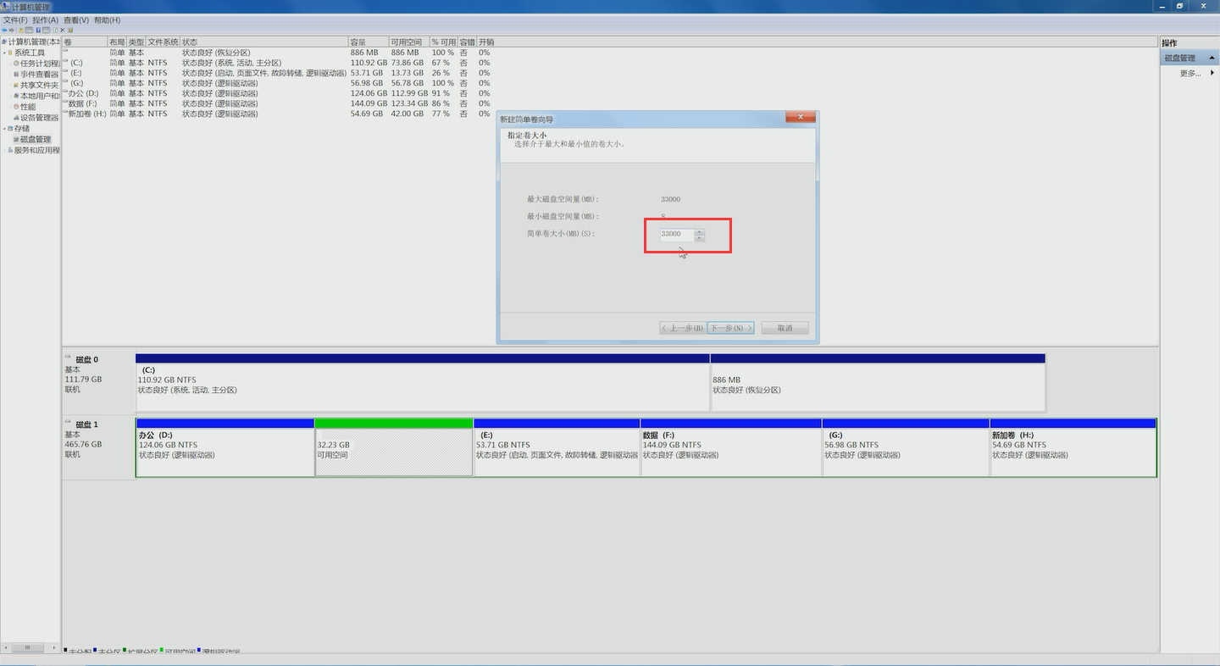Image resolution: width=1220 pixels, height=666 pixels.
Task: Close the 新建简单卷向导 dialog
Action: (801, 118)
